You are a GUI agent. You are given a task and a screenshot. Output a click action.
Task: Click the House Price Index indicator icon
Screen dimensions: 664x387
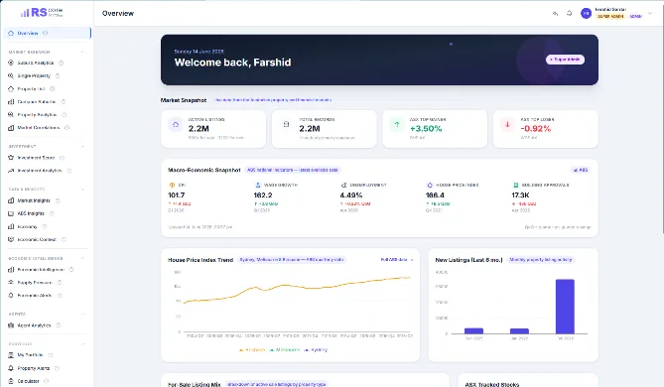pyautogui.click(x=430, y=185)
